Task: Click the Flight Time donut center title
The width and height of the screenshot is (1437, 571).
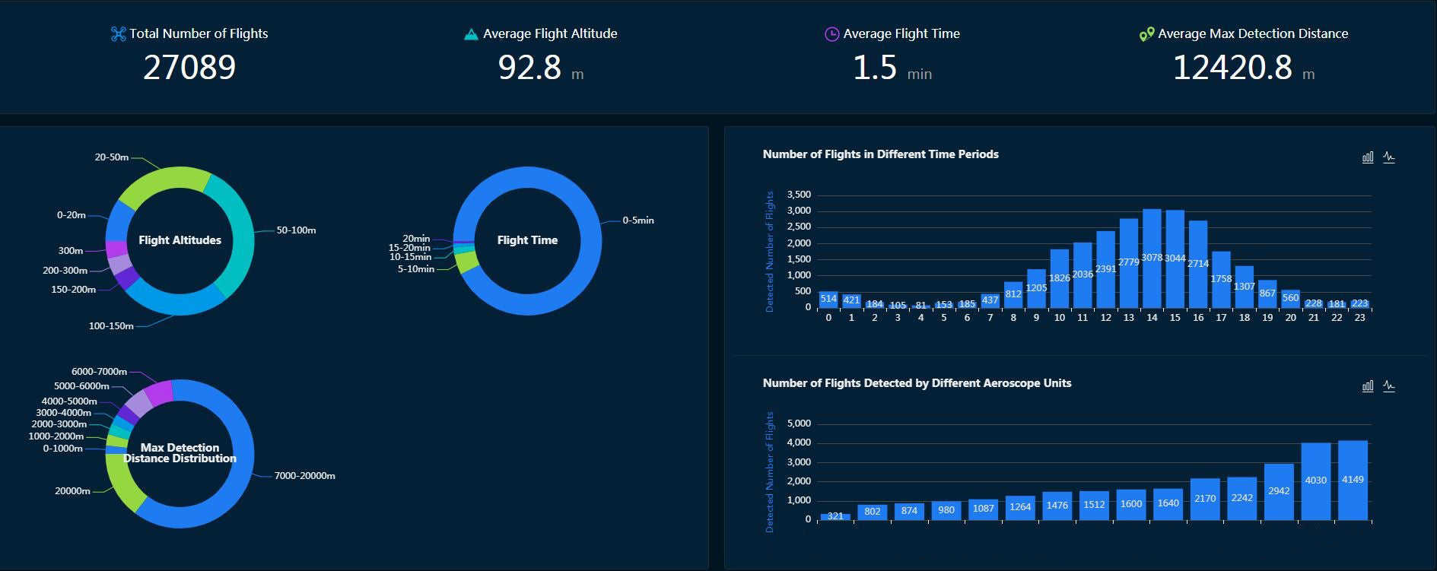Action: tap(527, 240)
